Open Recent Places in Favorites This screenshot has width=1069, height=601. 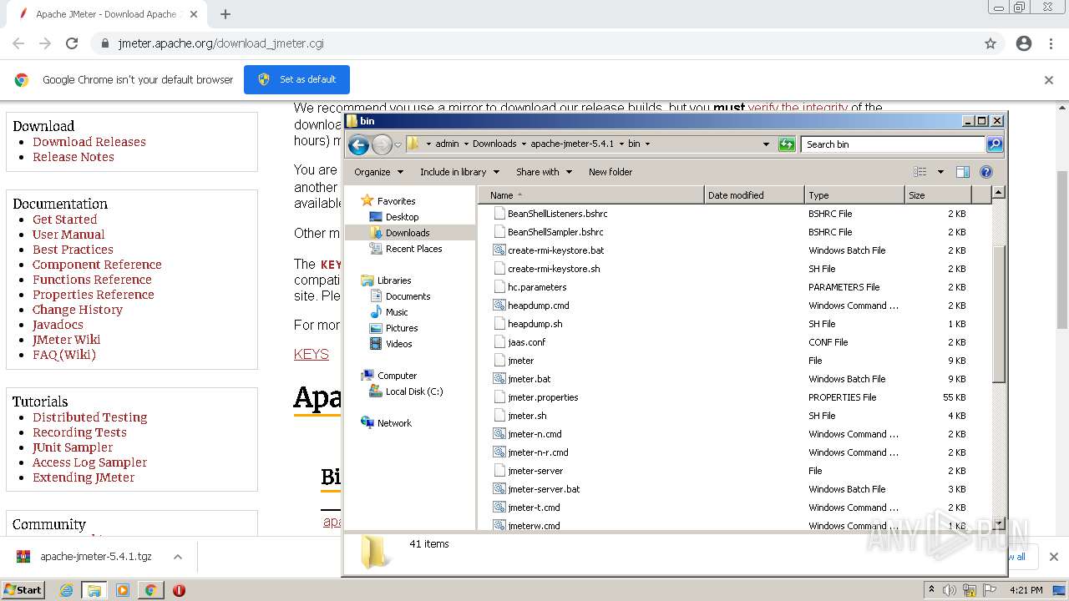[413, 249]
